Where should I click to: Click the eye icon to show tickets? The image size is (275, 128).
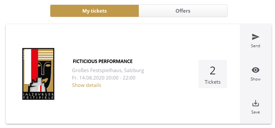[x=256, y=70]
